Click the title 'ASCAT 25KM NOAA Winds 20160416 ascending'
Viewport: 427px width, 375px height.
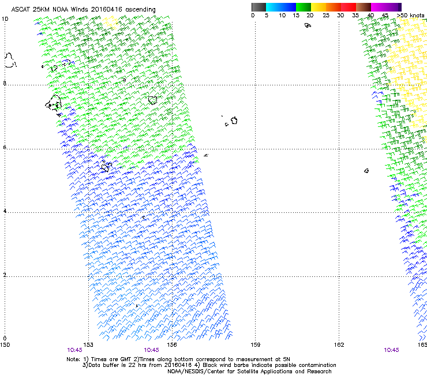tap(83, 9)
